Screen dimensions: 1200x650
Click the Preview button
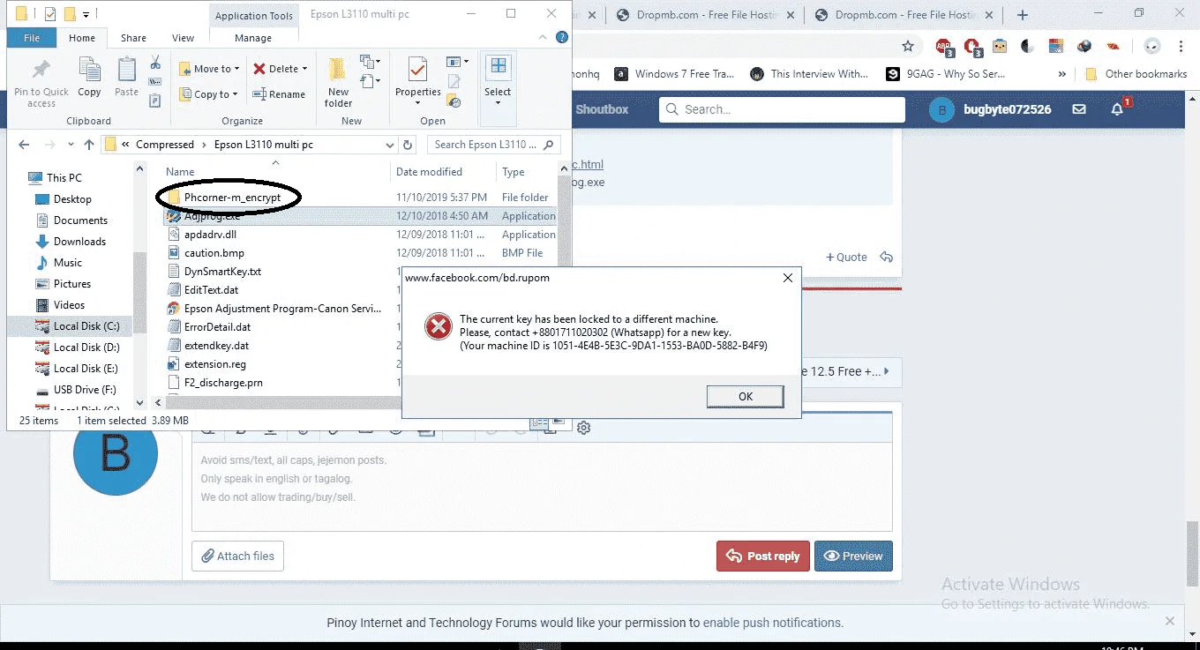click(853, 556)
